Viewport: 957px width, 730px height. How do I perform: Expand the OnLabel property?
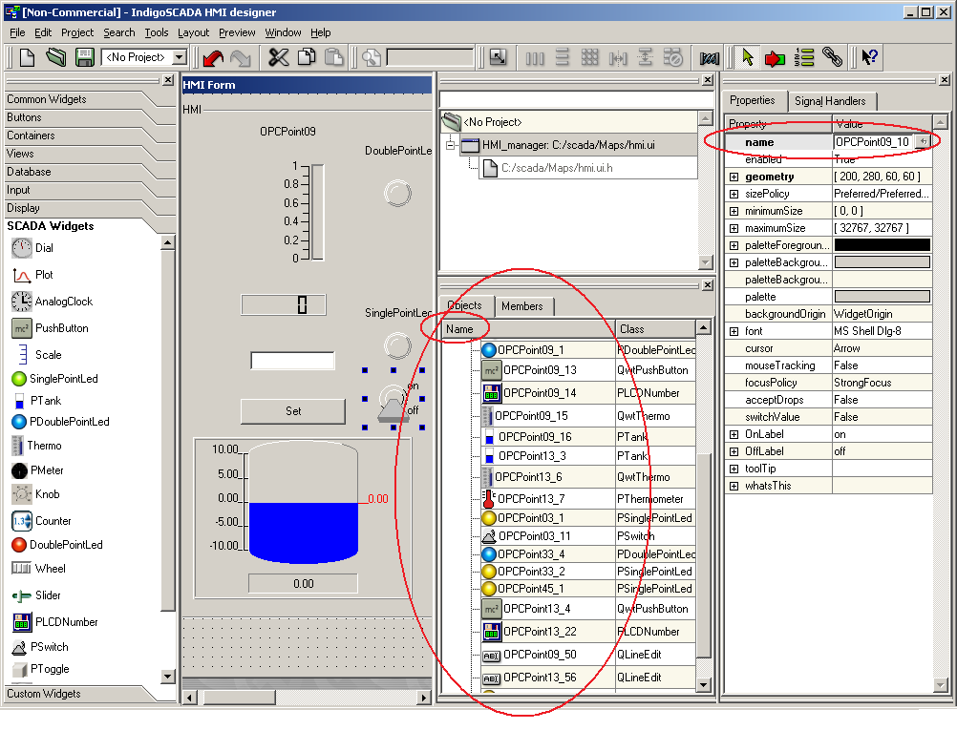(x=734, y=434)
